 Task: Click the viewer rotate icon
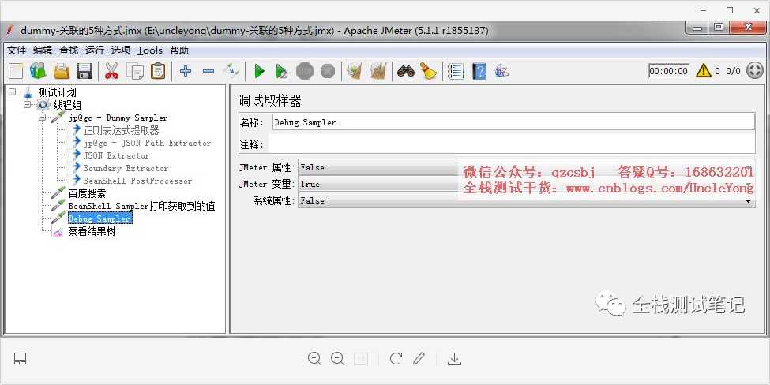(x=396, y=358)
